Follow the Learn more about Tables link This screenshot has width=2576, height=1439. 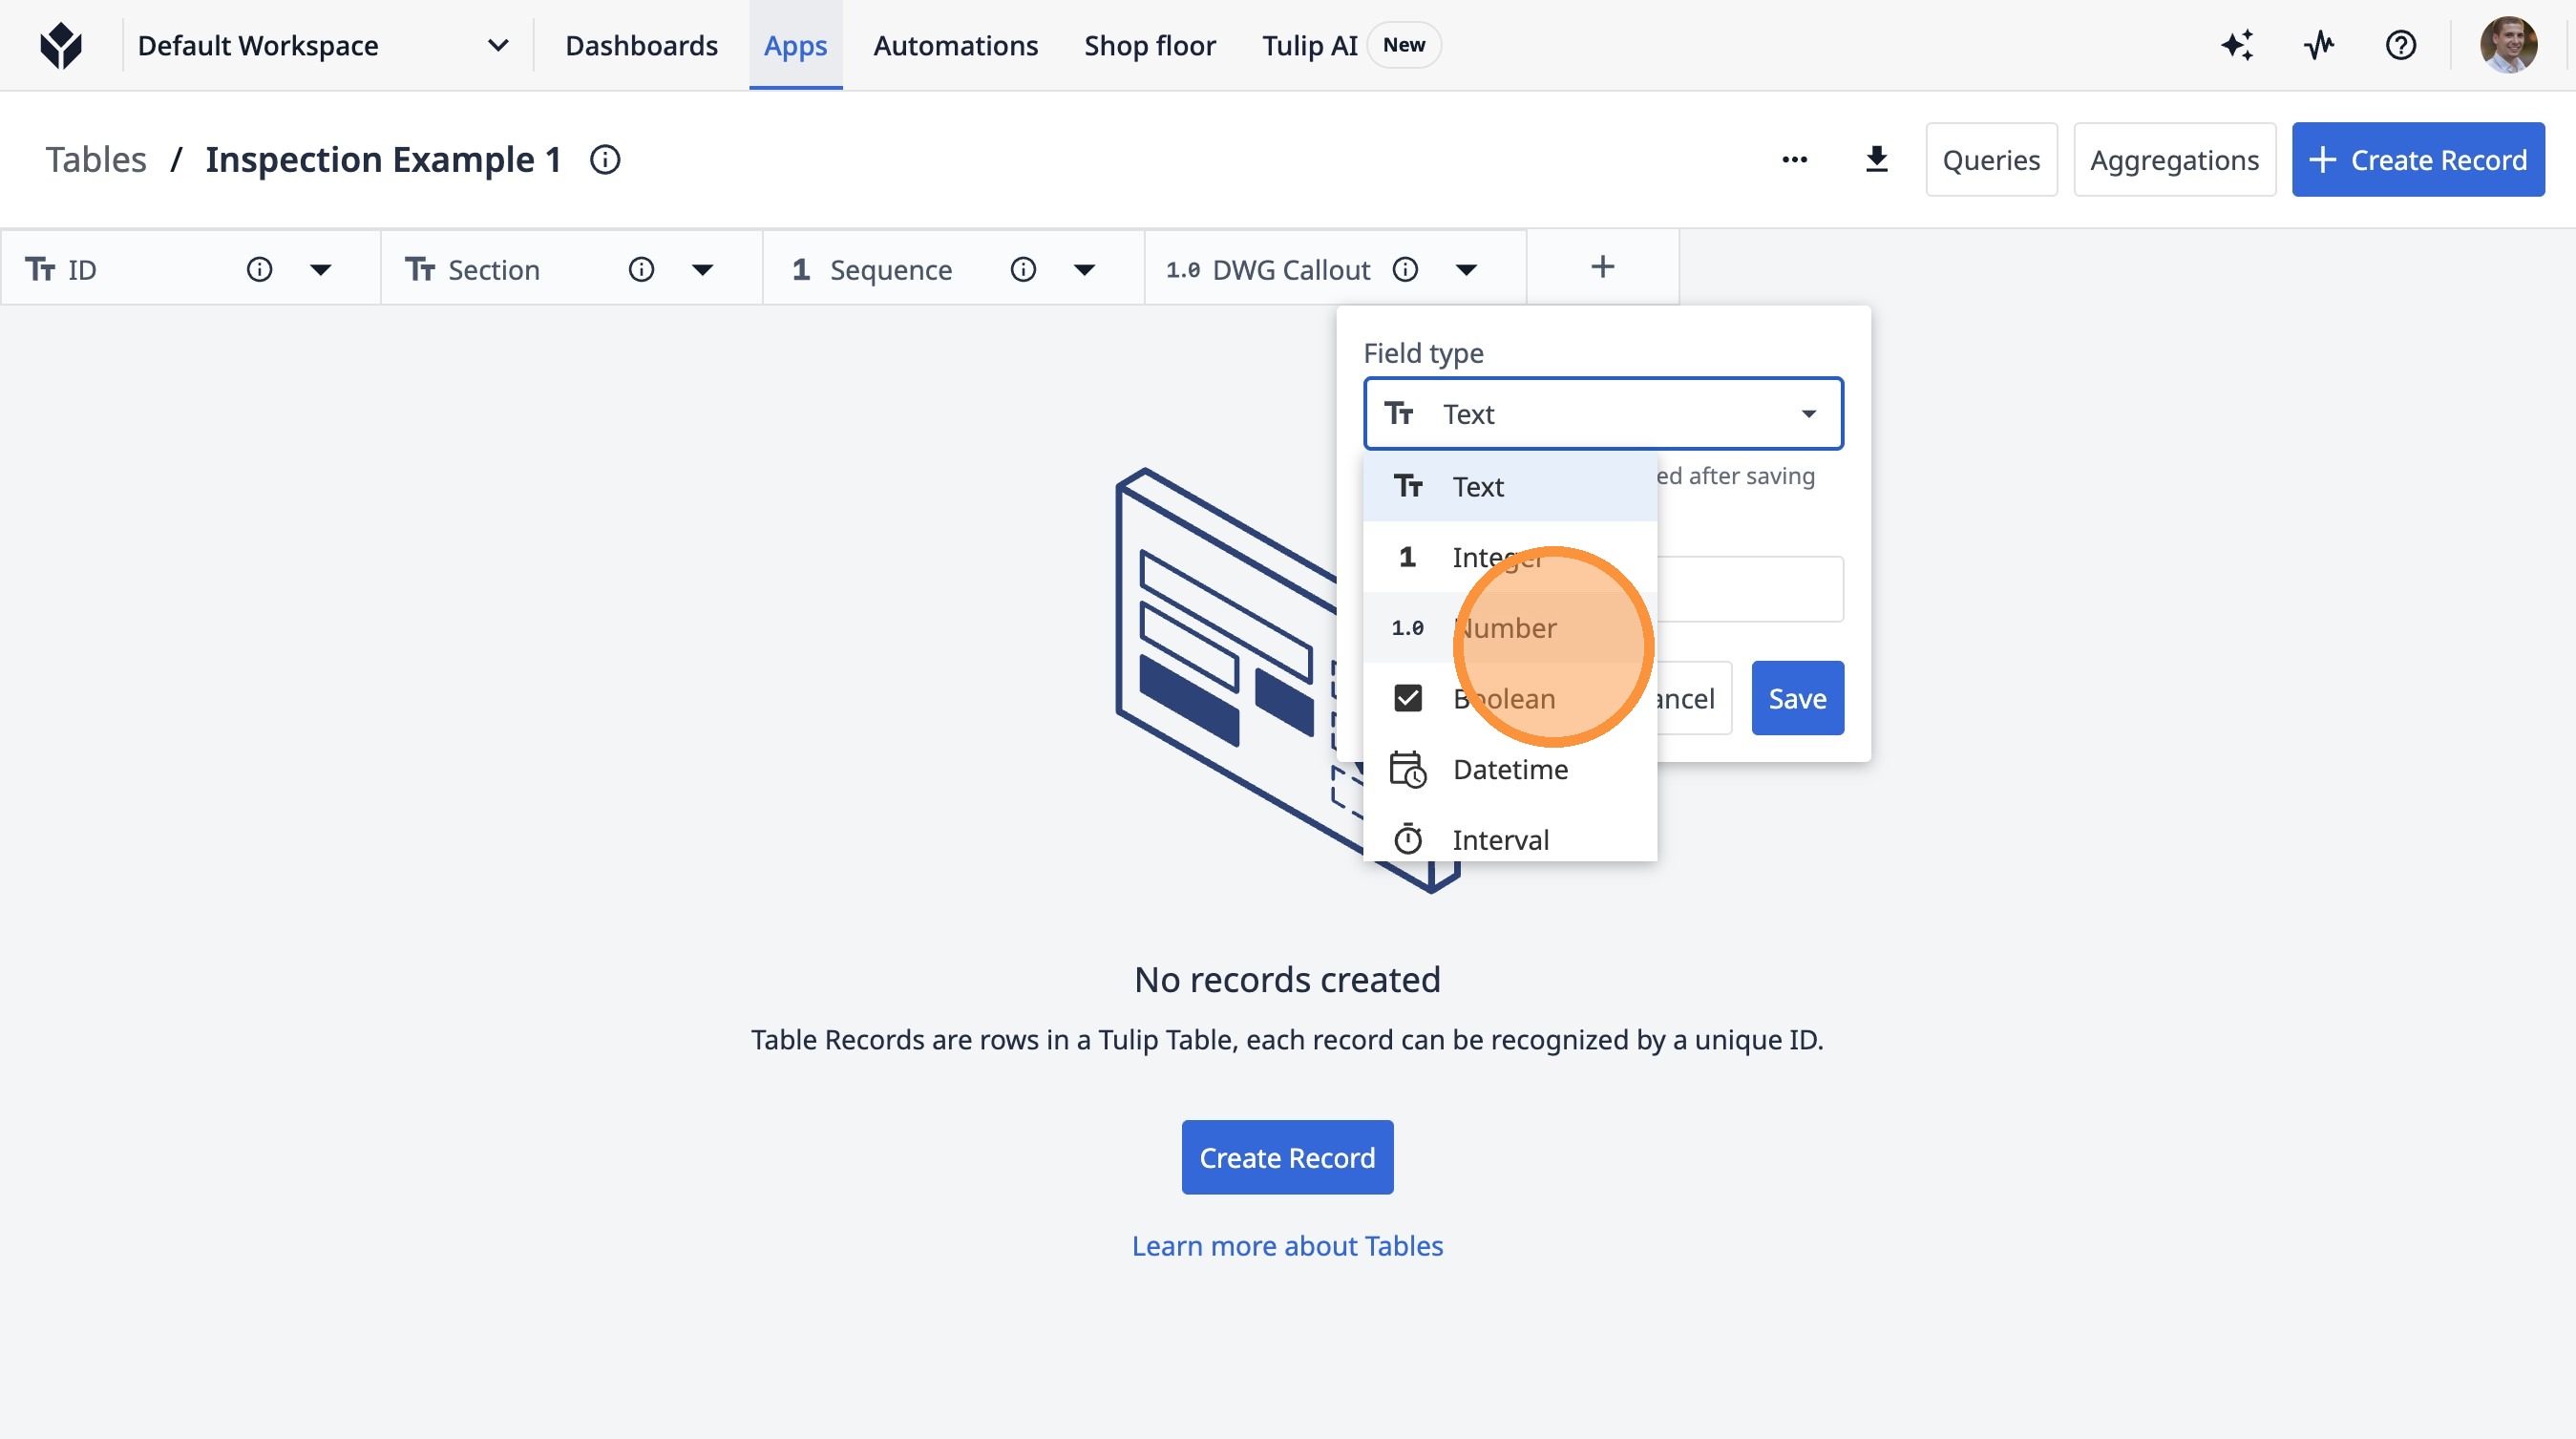1287,1245
